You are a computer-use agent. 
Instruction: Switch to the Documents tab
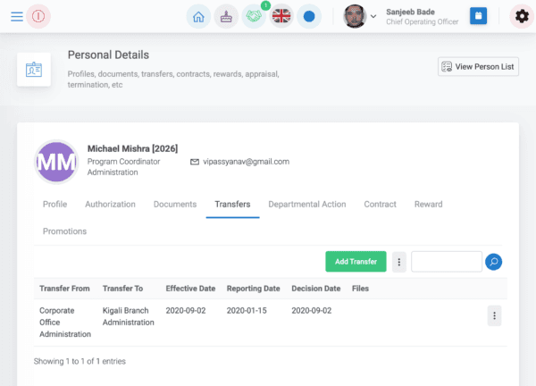[x=175, y=204]
